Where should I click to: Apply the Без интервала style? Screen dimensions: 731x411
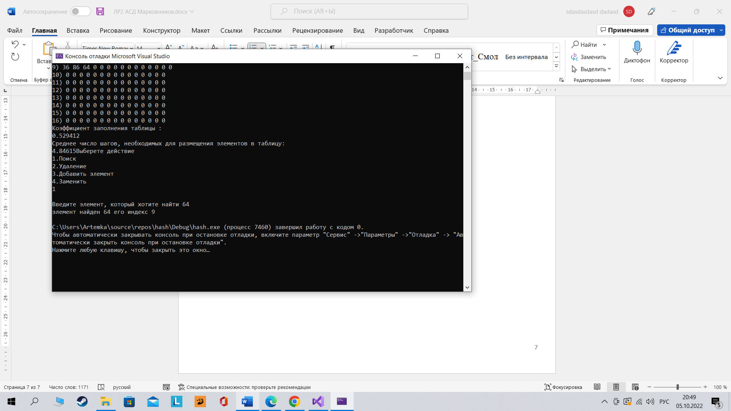pos(527,57)
